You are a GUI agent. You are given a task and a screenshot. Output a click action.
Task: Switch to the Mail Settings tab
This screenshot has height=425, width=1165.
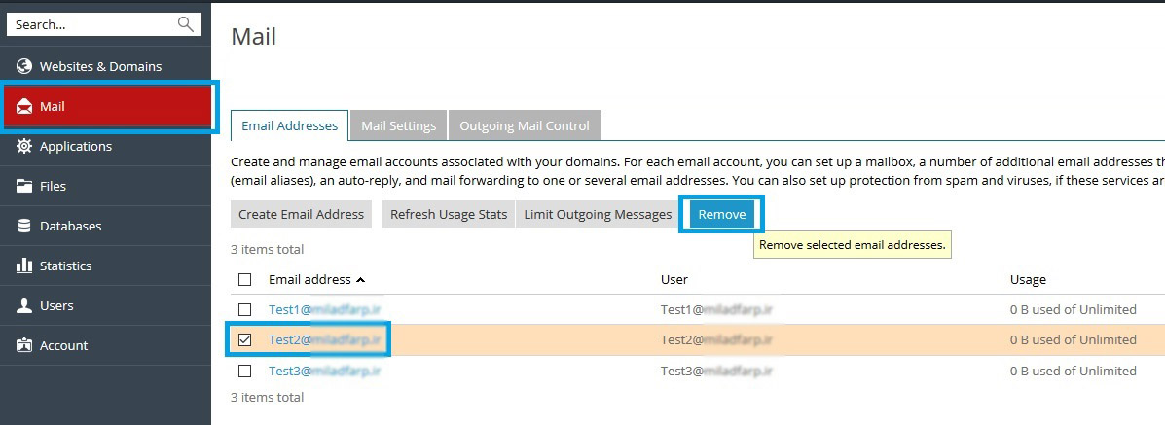coord(398,125)
